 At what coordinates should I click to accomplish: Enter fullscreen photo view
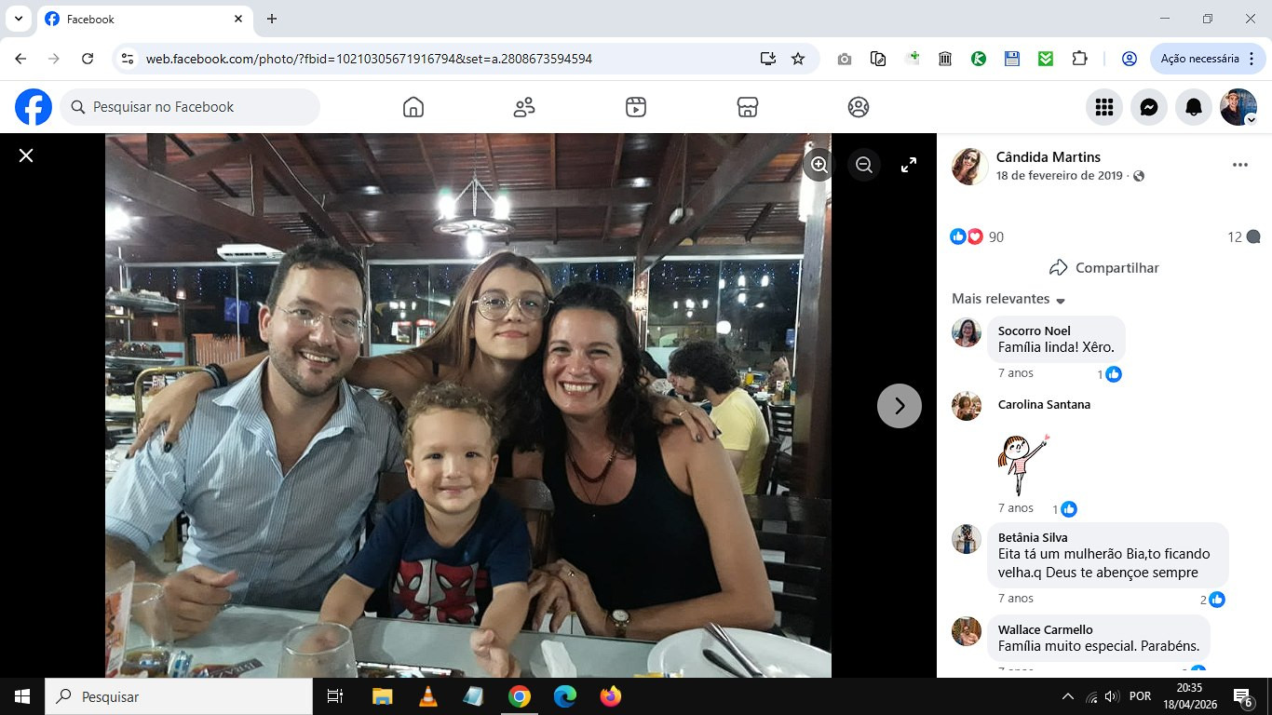909,165
